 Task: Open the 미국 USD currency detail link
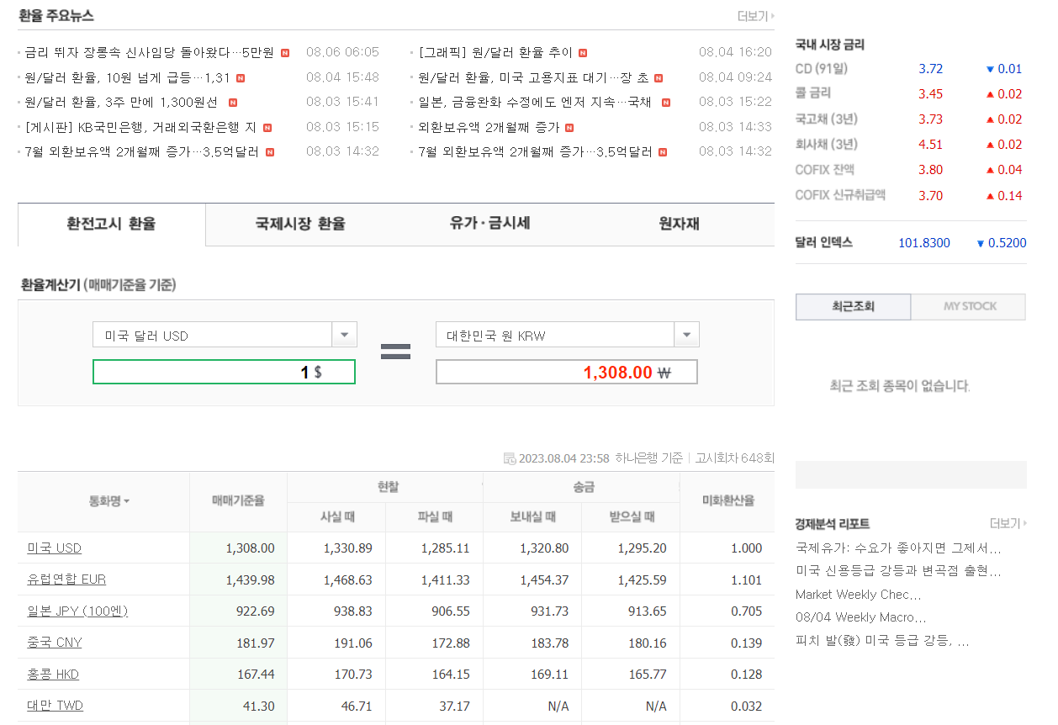pyautogui.click(x=54, y=547)
